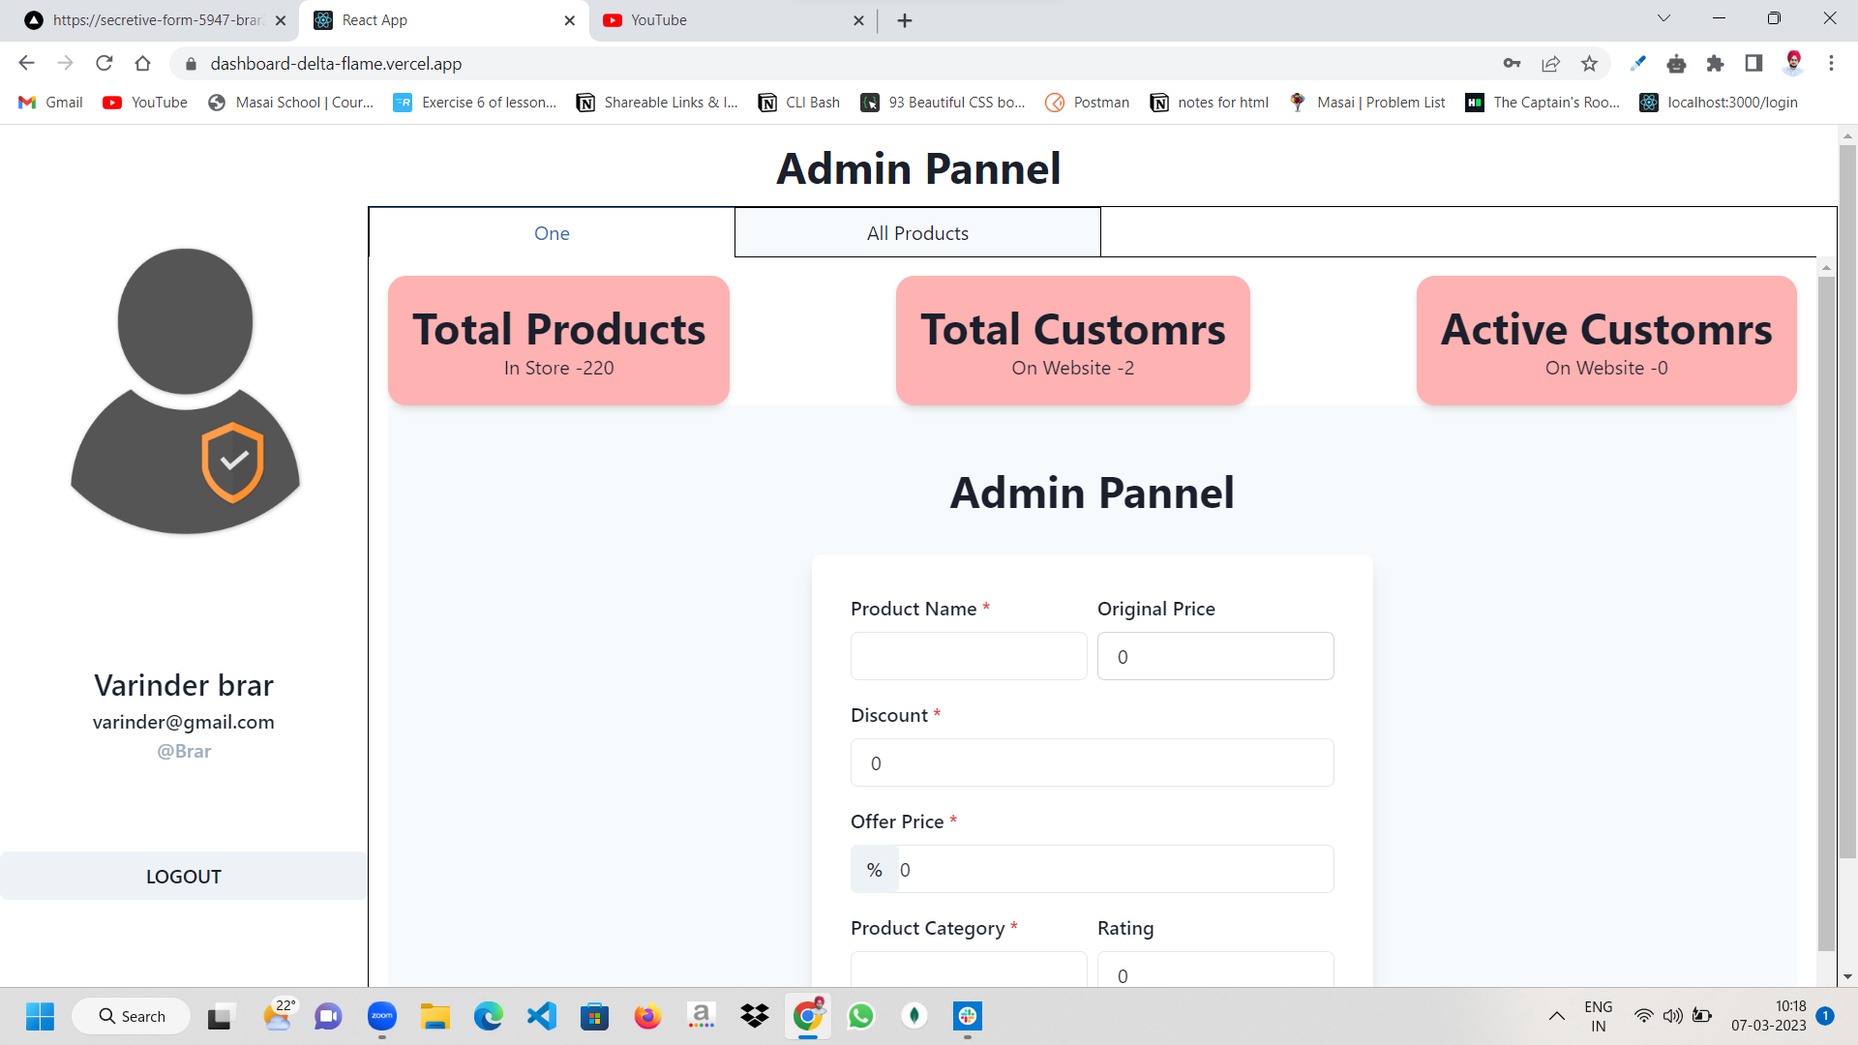This screenshot has width=1858, height=1045.
Task: Open Chrome three-dot menu
Action: click(x=1831, y=64)
